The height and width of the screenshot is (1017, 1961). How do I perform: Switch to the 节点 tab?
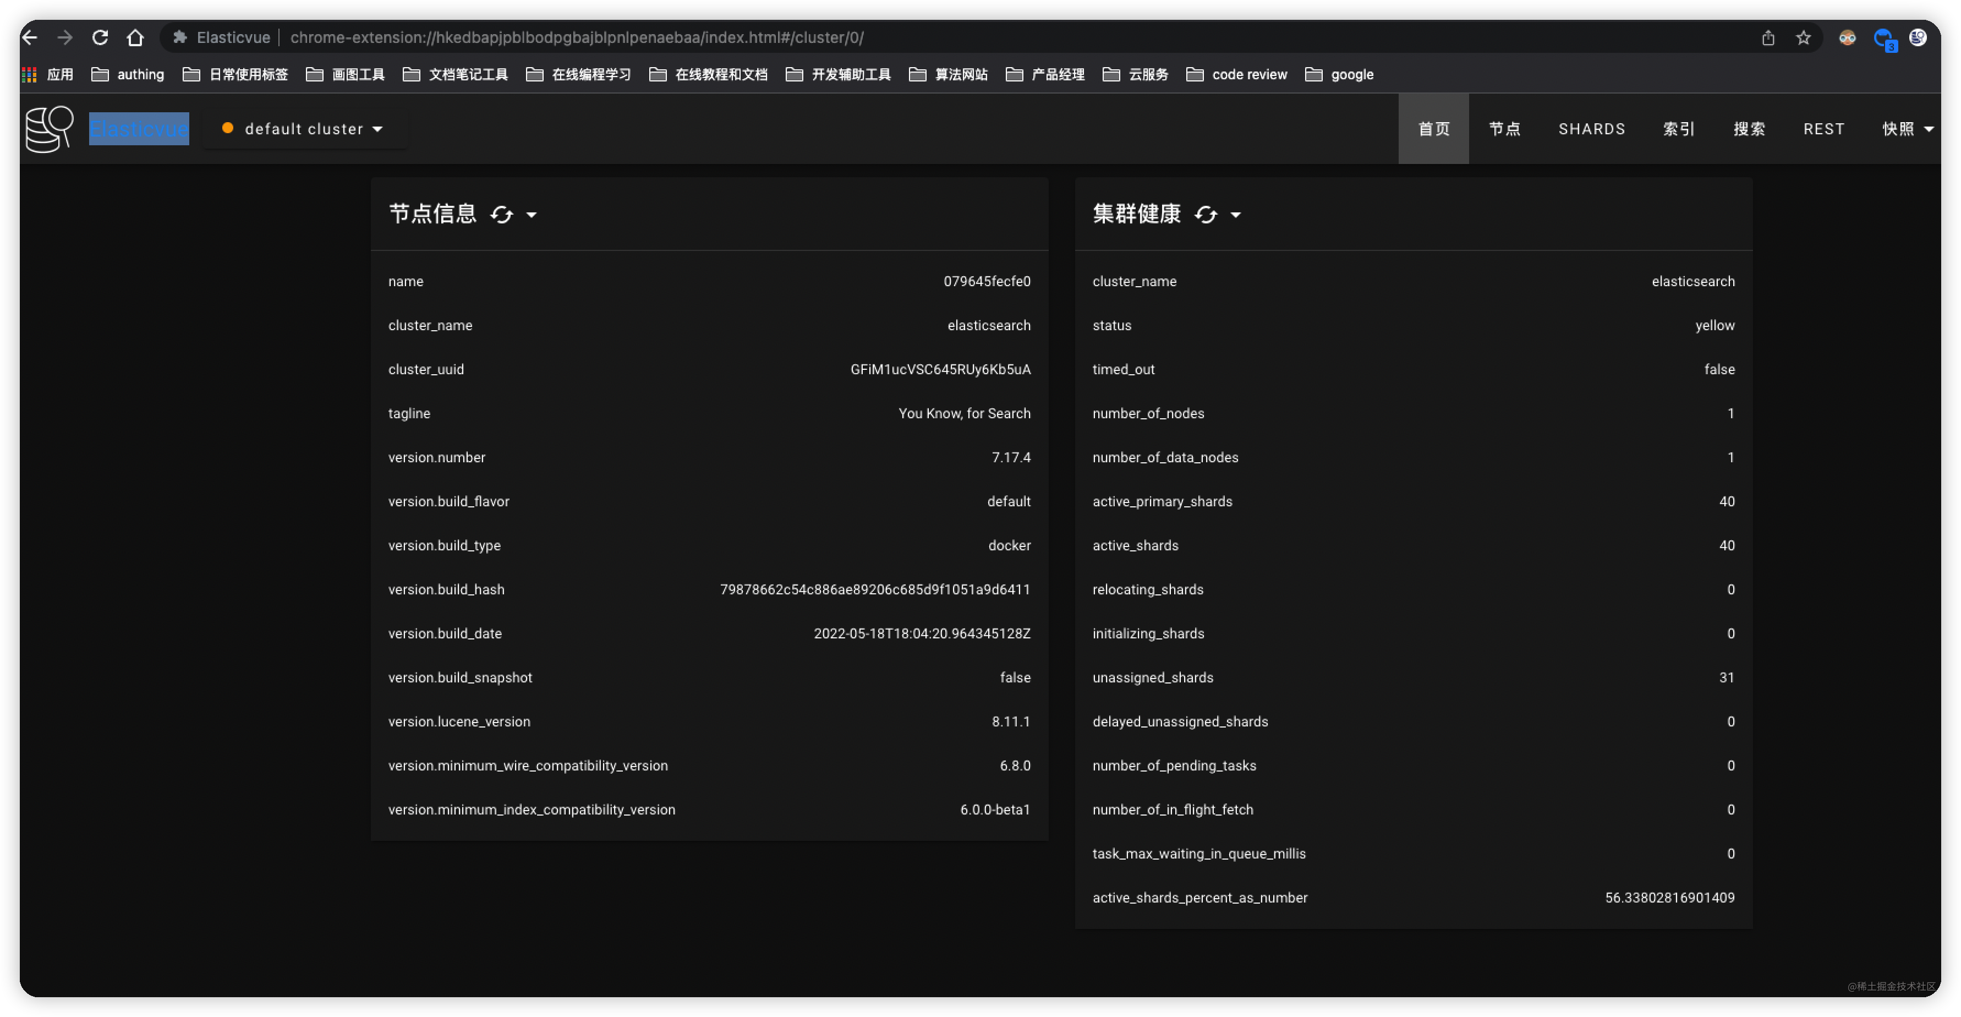click(x=1504, y=129)
